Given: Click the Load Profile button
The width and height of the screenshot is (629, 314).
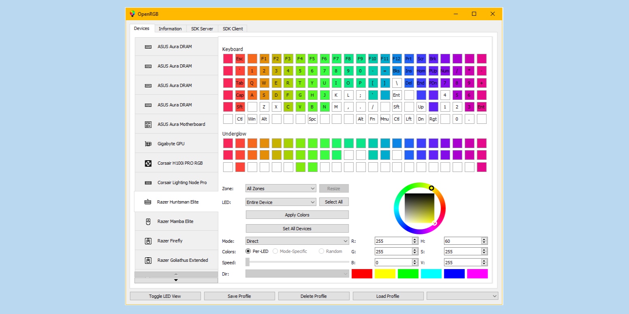Looking at the screenshot, I should tap(388, 296).
